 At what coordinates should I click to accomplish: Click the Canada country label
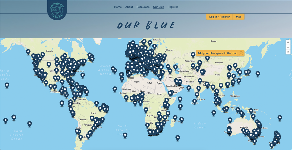coord(50,51)
